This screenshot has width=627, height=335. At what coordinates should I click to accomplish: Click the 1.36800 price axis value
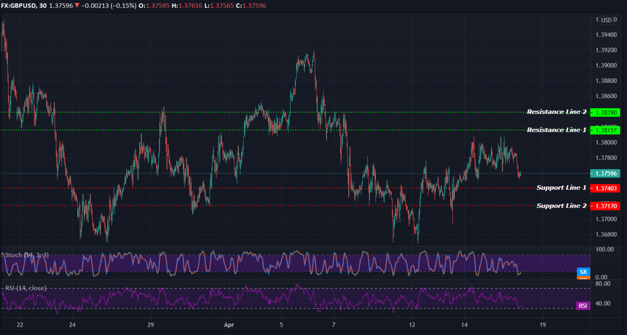pyautogui.click(x=606, y=234)
